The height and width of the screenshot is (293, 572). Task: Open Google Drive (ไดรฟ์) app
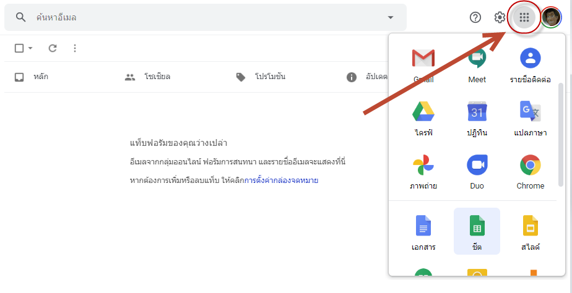pyautogui.click(x=423, y=118)
